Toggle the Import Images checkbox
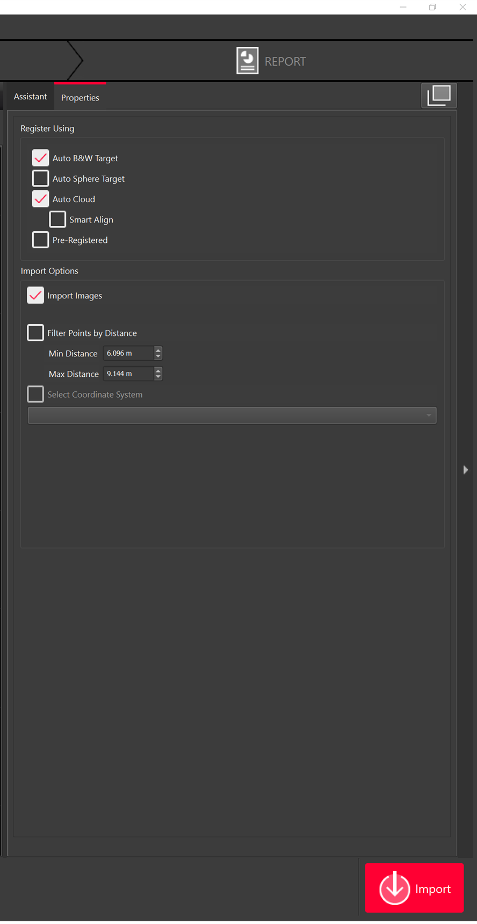The height and width of the screenshot is (924, 477). click(x=35, y=295)
